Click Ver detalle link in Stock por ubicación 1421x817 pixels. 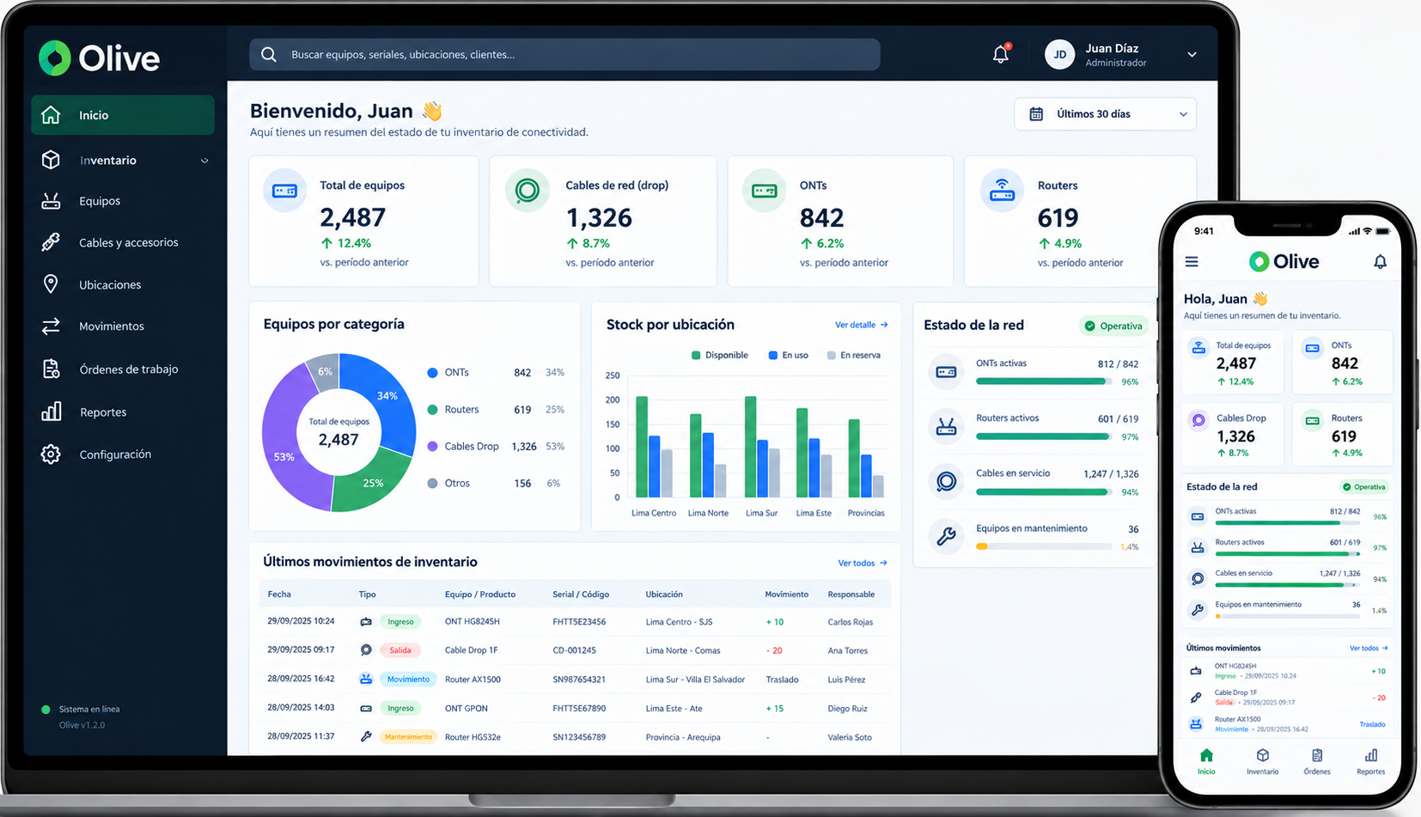point(861,325)
